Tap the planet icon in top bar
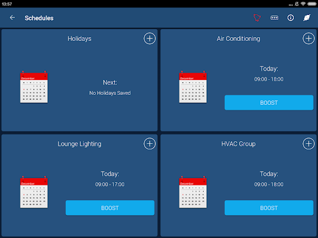 click(x=307, y=18)
